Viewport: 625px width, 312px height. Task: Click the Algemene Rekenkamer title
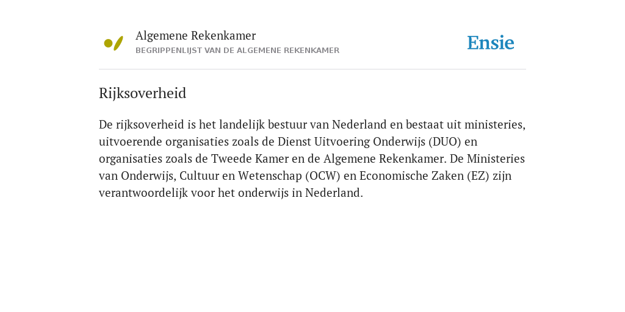(x=195, y=36)
